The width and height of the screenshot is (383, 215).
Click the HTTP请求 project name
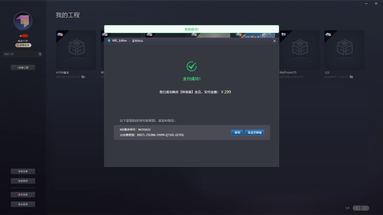click(x=62, y=73)
